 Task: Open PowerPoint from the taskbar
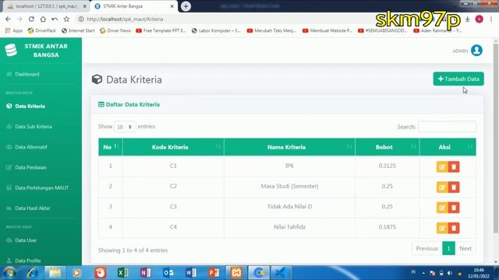click(x=214, y=273)
